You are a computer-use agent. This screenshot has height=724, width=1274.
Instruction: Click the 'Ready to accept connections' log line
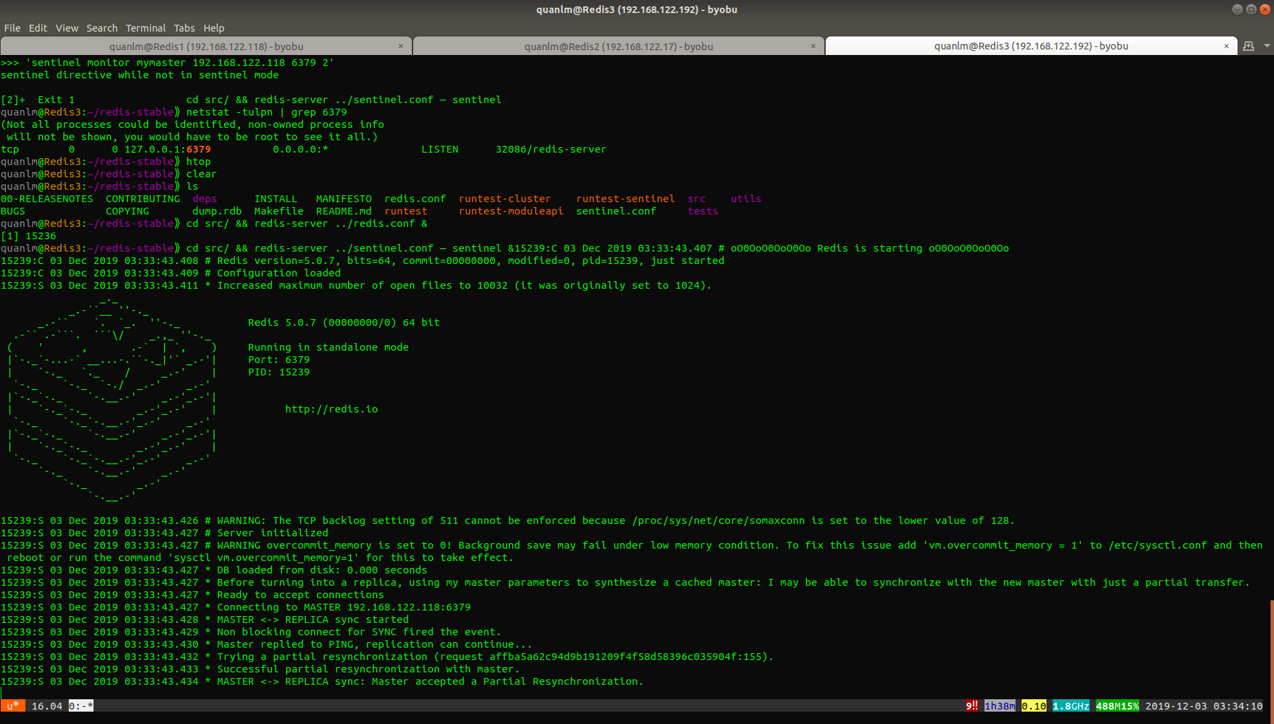tap(193, 595)
